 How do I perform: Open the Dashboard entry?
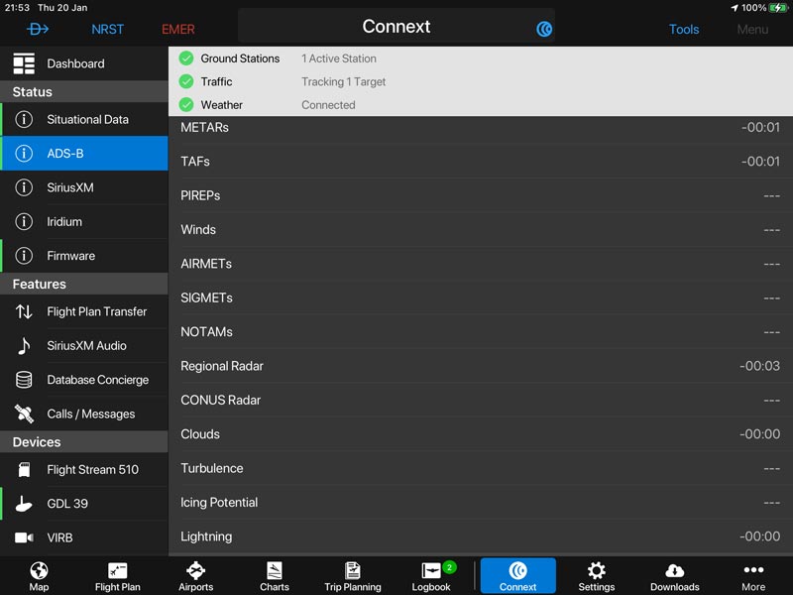point(84,63)
